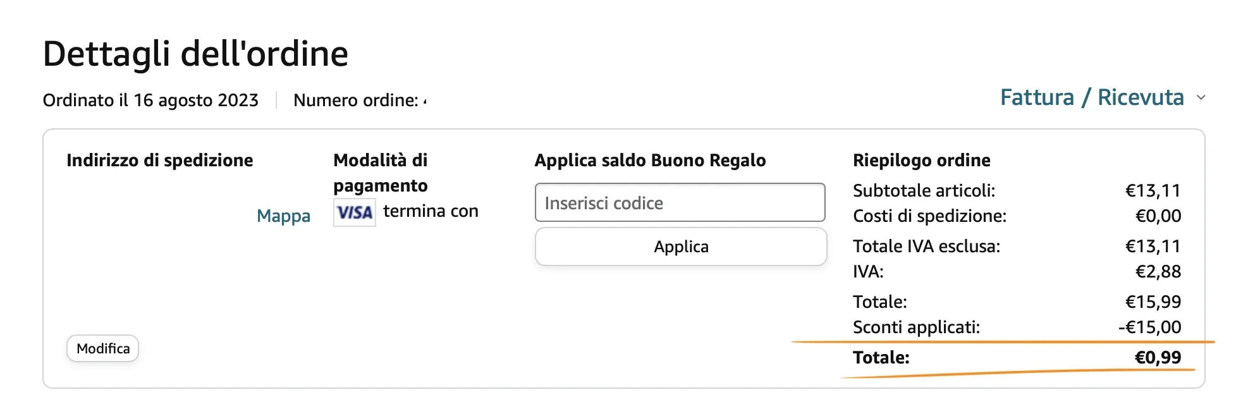Image resolution: width=1248 pixels, height=397 pixels.
Task: Click the Totale IVA esclusa row
Action: click(x=925, y=246)
